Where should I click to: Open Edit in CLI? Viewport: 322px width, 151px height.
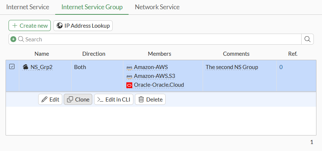coord(113,99)
